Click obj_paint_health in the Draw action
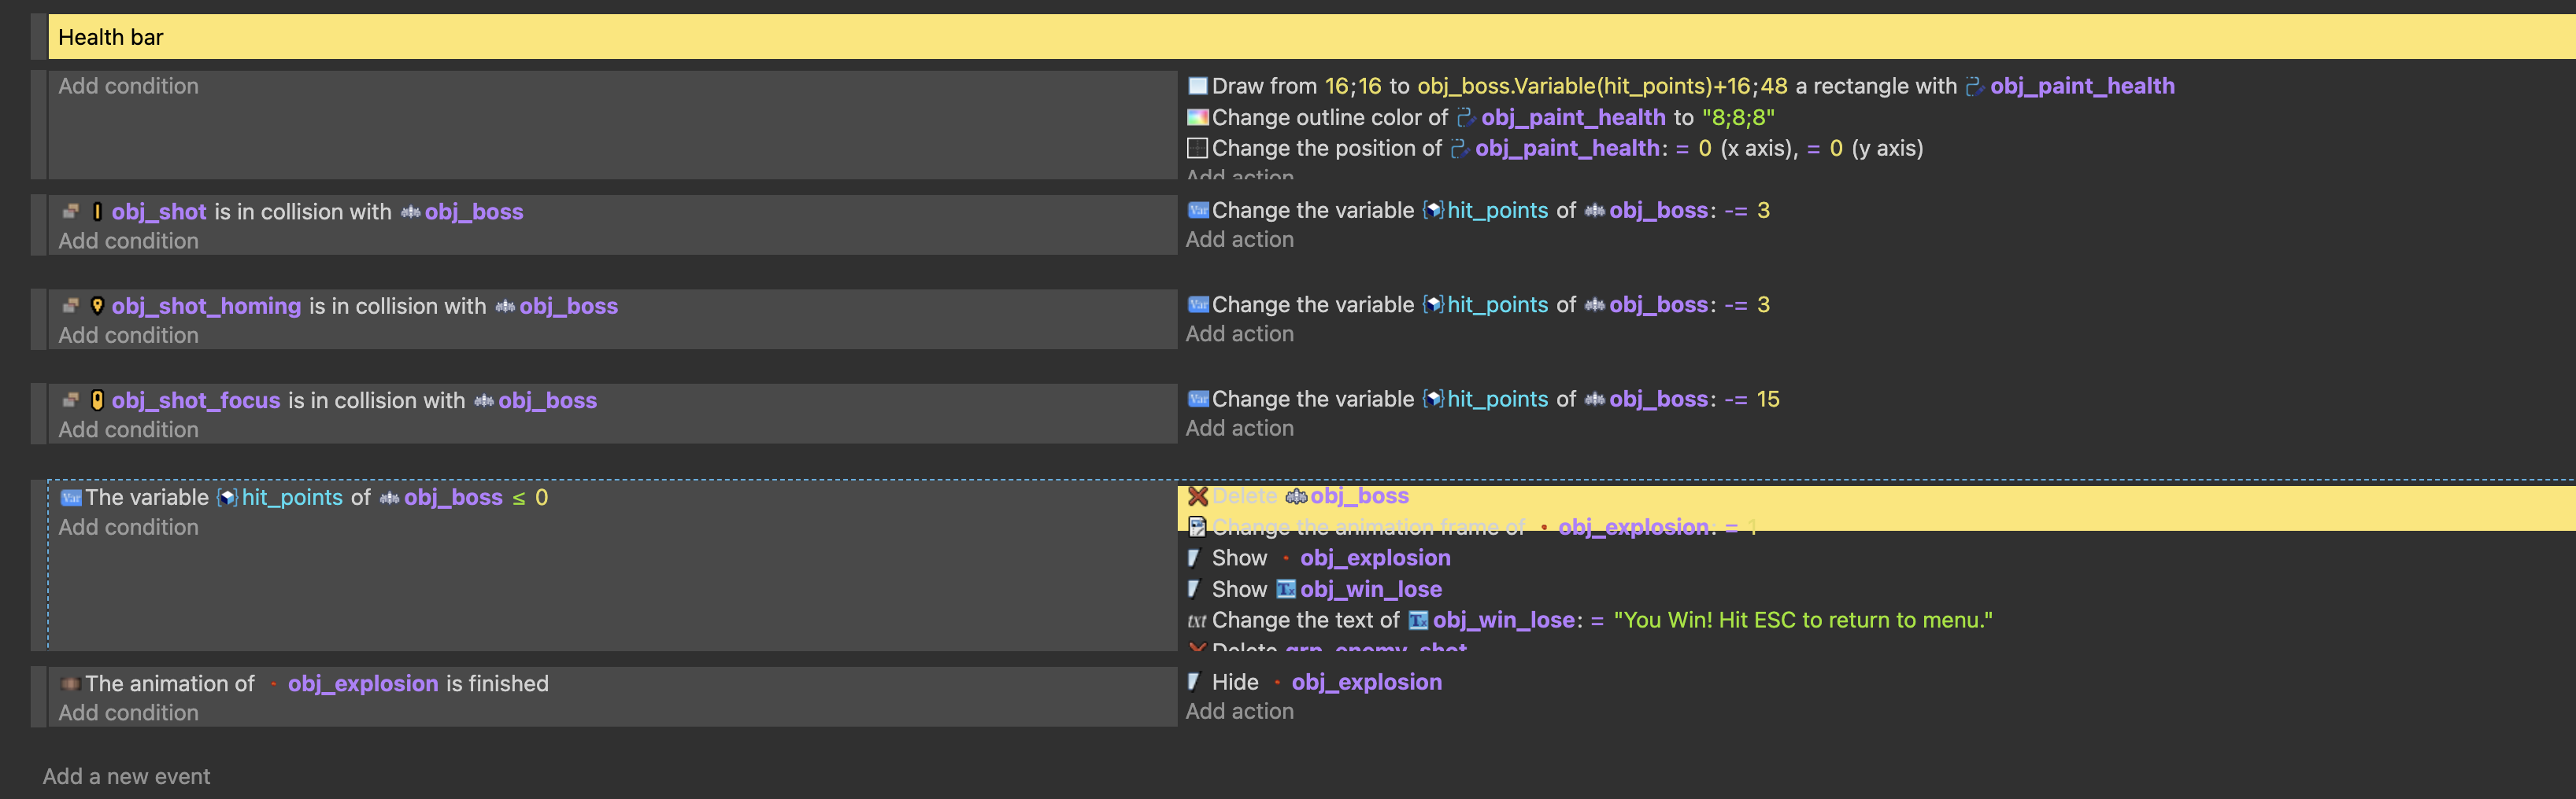 point(2082,86)
